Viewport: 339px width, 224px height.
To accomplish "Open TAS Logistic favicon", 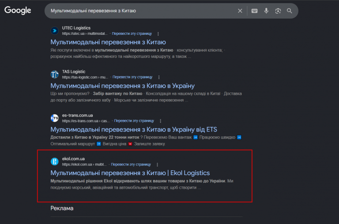I will (54, 75).
